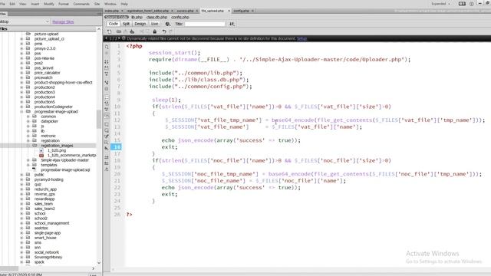Select the templates folder
Image resolution: width=491 pixels, height=276 pixels.
(49, 165)
